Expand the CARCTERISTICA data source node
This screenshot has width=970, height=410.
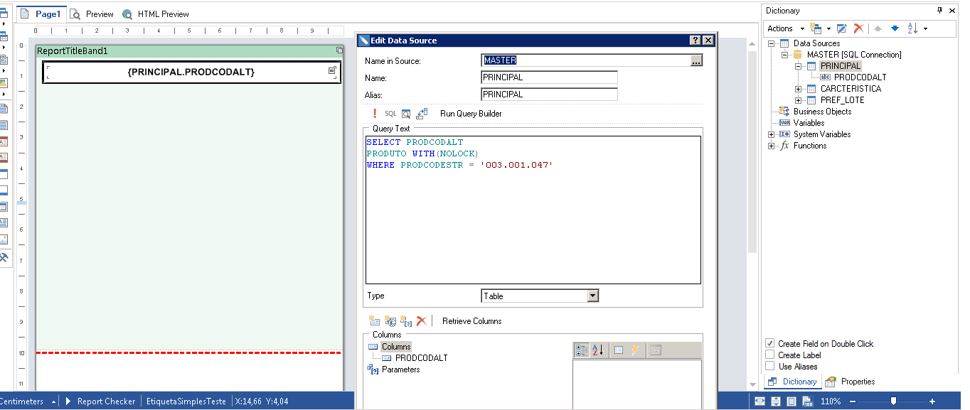(799, 89)
